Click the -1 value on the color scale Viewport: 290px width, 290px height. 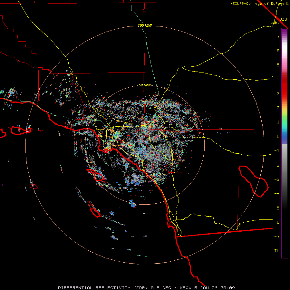pos(277,151)
